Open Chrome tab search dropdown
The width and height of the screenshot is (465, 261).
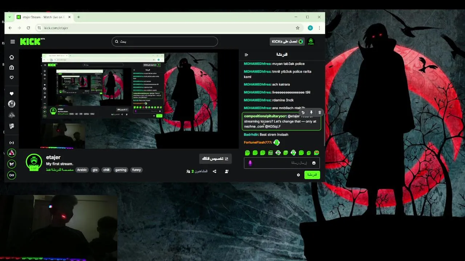[x=10, y=17]
